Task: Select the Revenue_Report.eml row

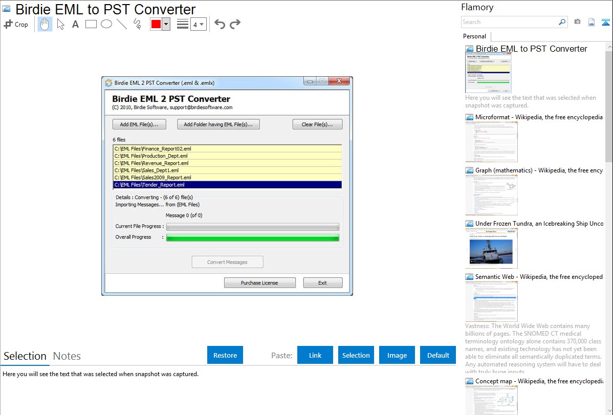Action: 227,163
